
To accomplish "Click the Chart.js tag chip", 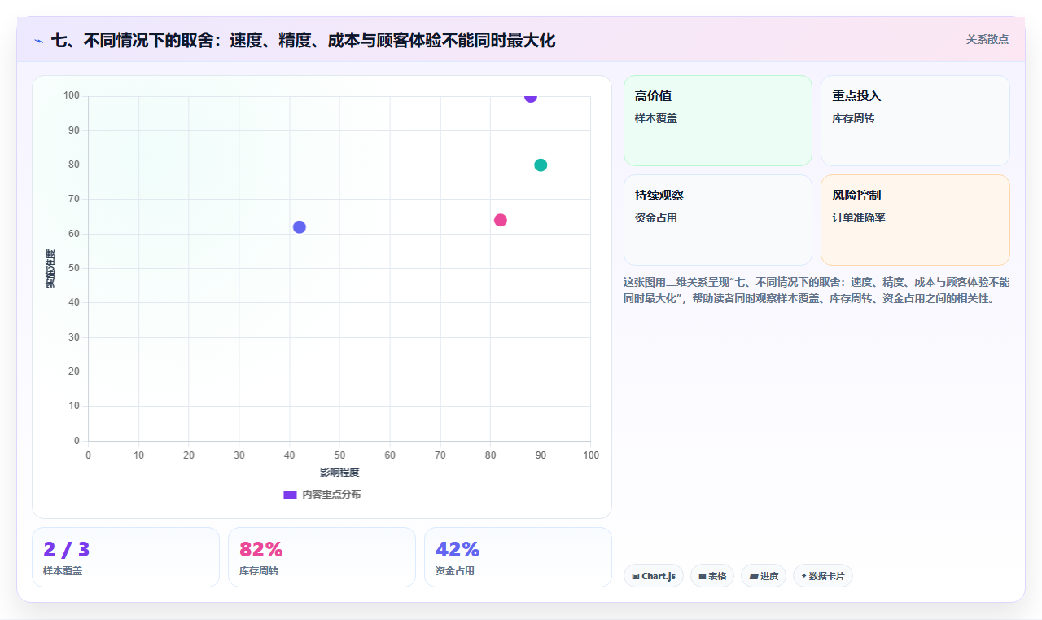I will tap(654, 576).
